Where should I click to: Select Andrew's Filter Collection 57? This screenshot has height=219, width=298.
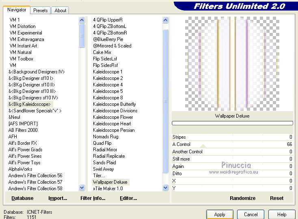pyautogui.click(x=35, y=182)
